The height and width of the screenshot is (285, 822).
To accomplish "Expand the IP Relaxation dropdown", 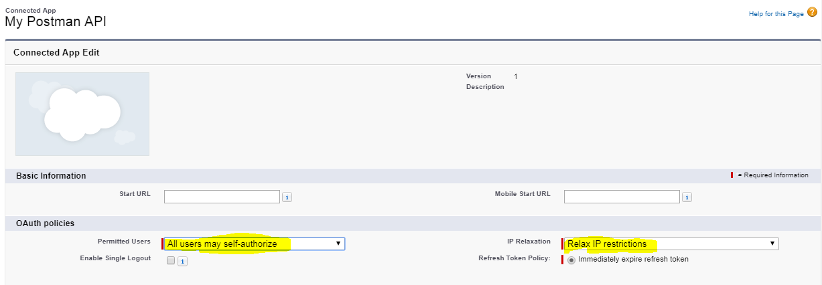I will [x=671, y=244].
